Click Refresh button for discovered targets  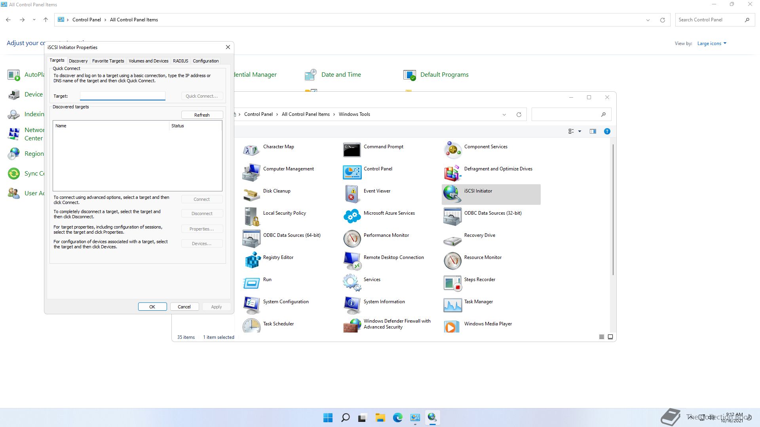point(202,115)
